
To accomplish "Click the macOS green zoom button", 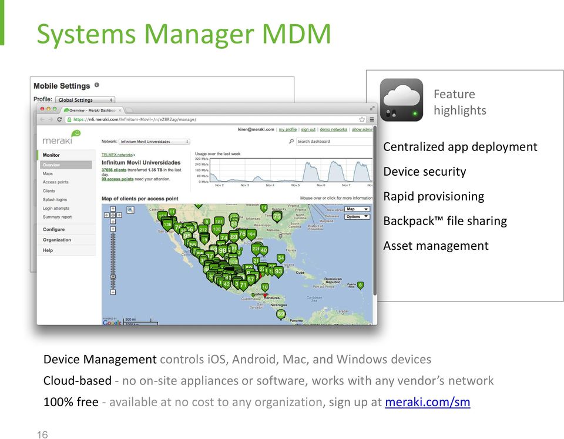I will (55, 109).
